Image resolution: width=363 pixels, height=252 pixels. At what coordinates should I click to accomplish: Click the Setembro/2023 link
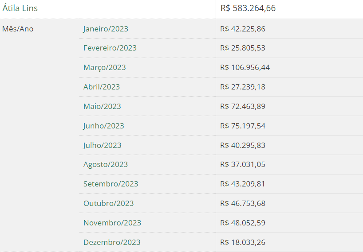point(110,184)
